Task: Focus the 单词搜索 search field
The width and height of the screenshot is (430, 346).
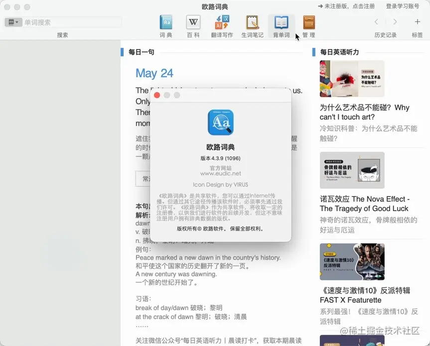Action: [72, 22]
